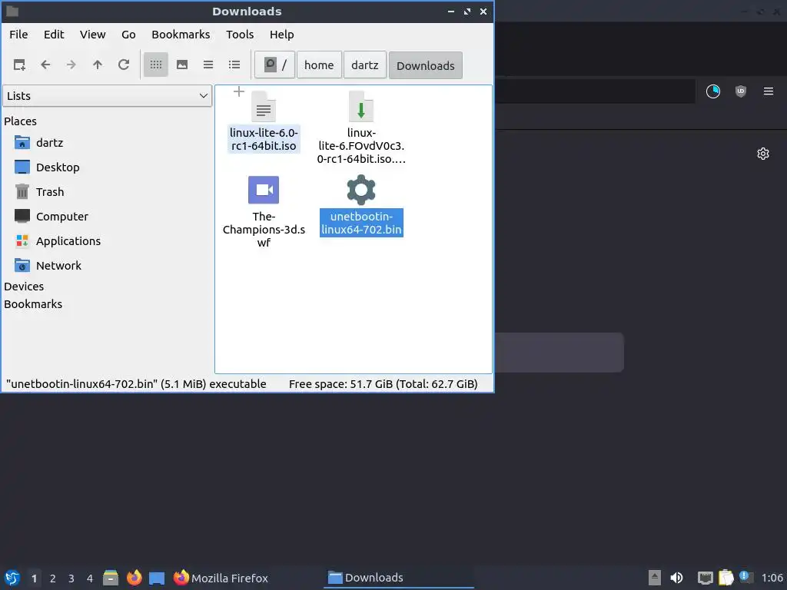Open Firefox application menu hamburger icon

pyautogui.click(x=769, y=91)
